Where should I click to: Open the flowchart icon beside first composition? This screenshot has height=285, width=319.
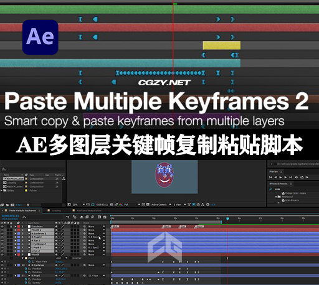(x=64, y=179)
